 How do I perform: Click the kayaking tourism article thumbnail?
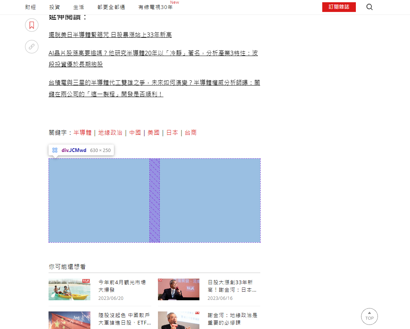[x=69, y=289]
